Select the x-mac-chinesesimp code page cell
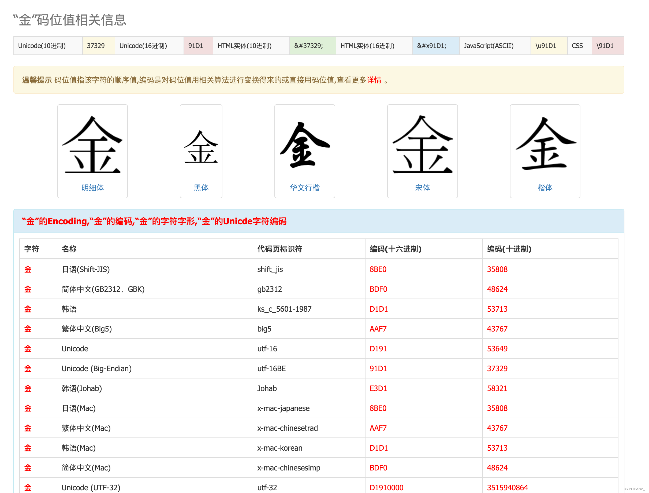This screenshot has width=649, height=493. (309, 468)
